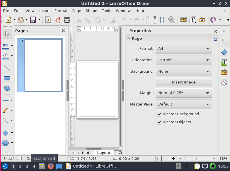Open the Format dropdown set to A4
This screenshot has height=171, width=230.
tap(184, 48)
